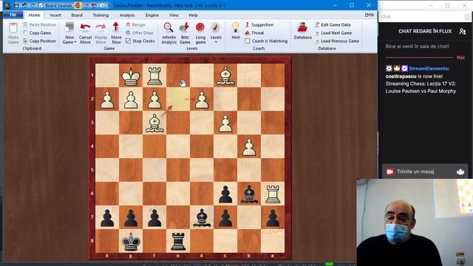
Task: Select the black bishop on d7
Action: [x=202, y=217]
